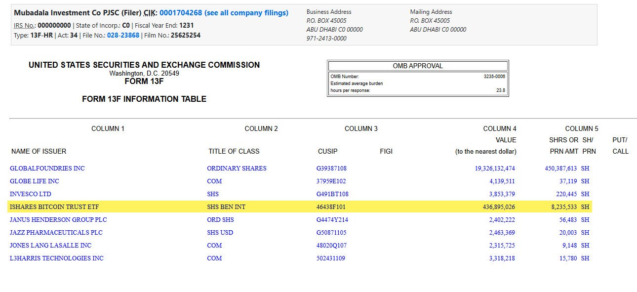
Task: Click the GLOBE LIFE INC issuer name
Action: point(35,181)
